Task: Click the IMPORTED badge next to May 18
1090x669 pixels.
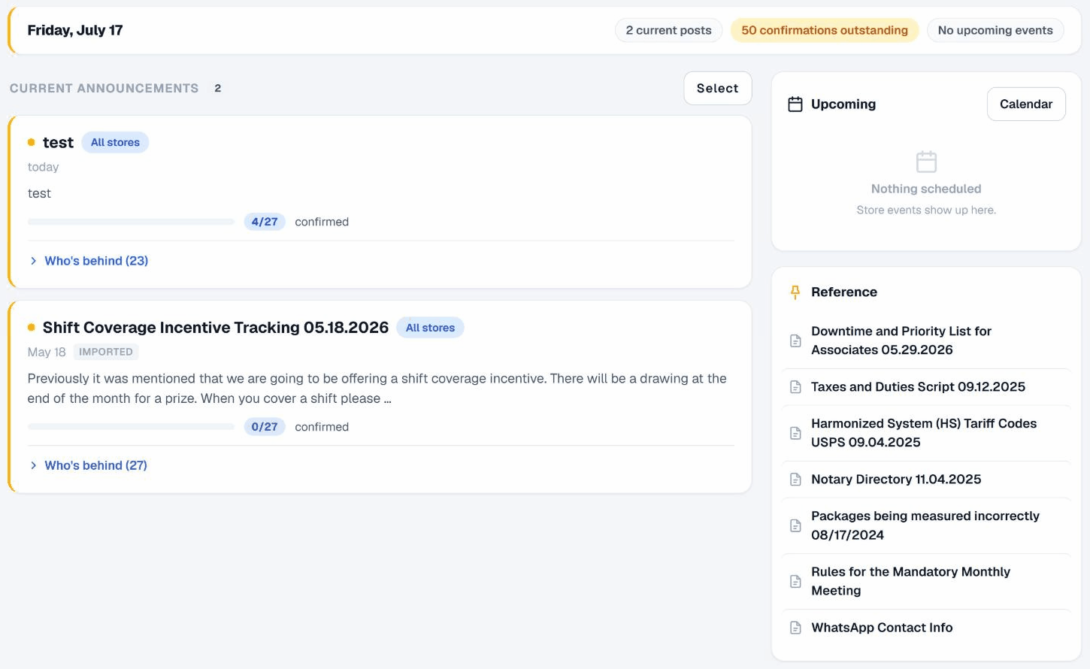Action: click(x=106, y=352)
